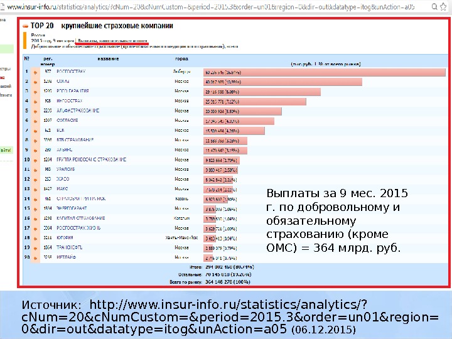452x339 pixels.
Task: Open the РЕСО-ГАРАНТИЯ company link
Action: (x=73, y=91)
